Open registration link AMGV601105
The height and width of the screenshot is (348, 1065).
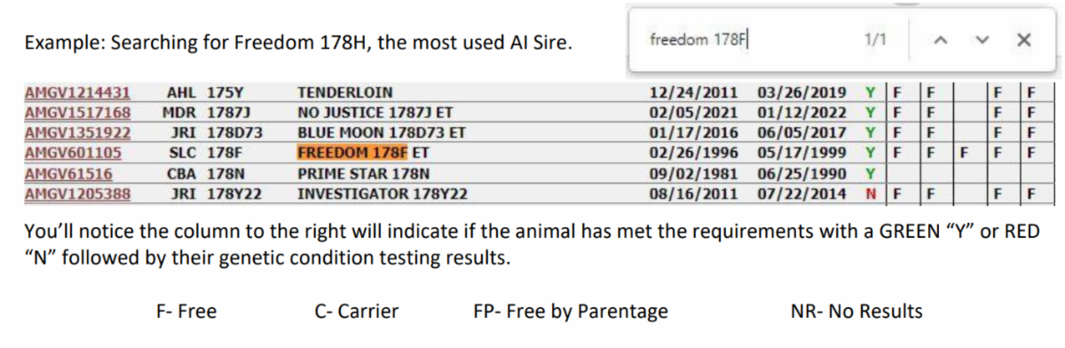(73, 153)
